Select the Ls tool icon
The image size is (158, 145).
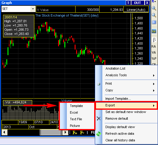(154, 31)
